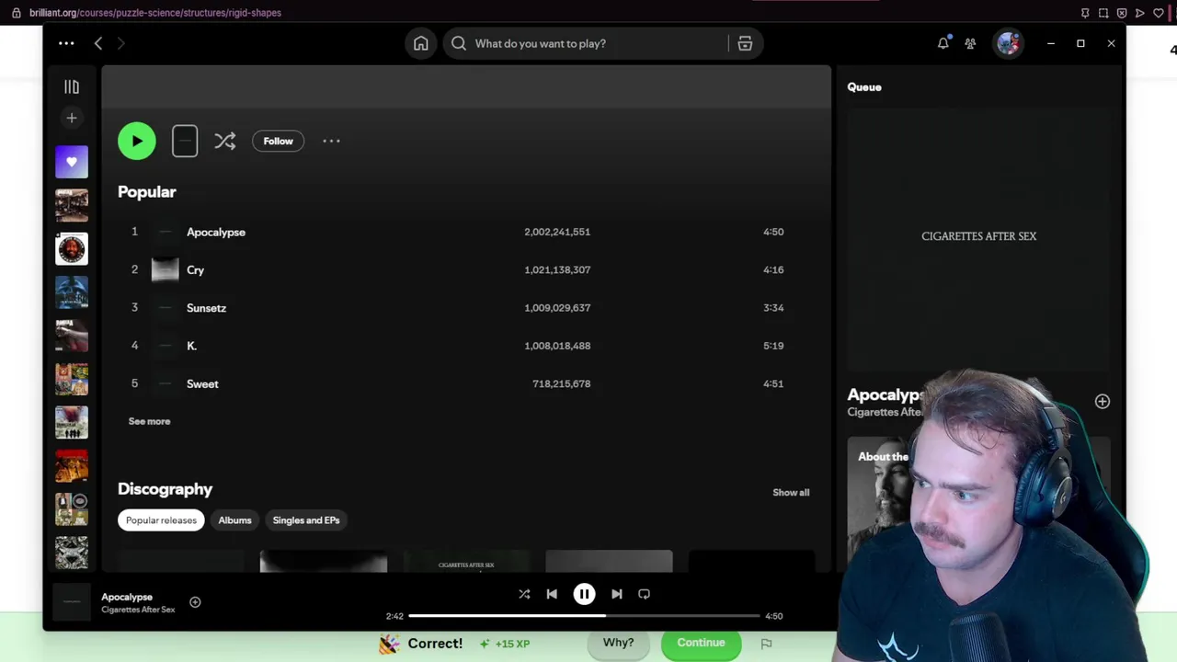1177x662 pixels.
Task: Create a new playlist with plus icon
Action: tap(72, 118)
